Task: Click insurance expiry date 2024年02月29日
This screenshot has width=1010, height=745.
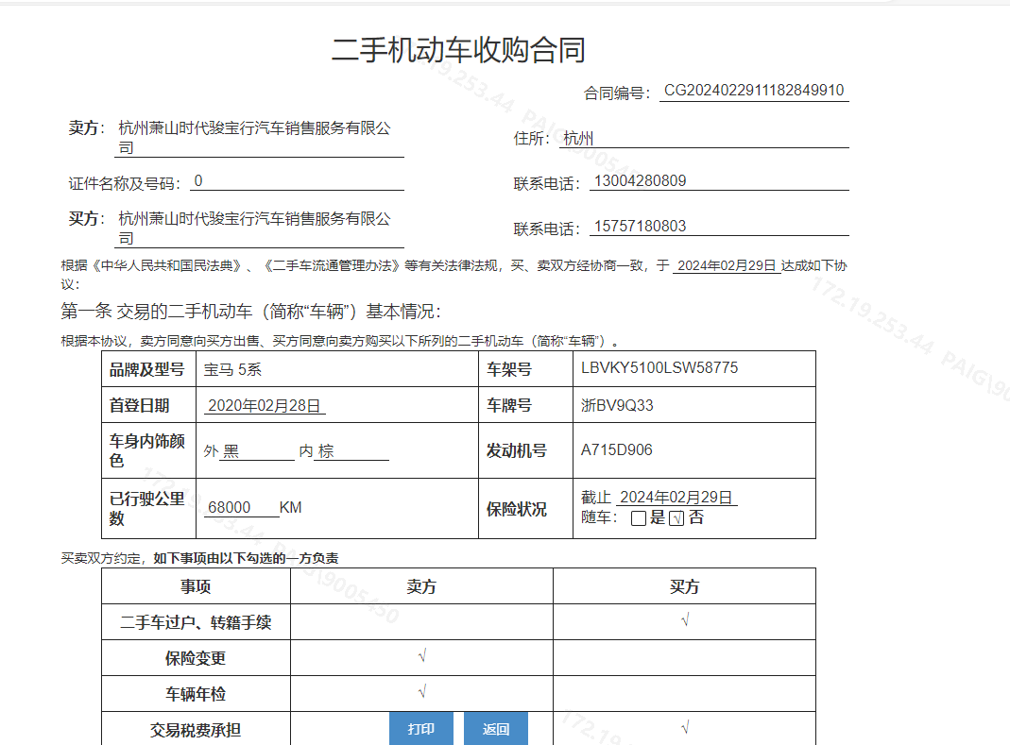Action: [x=676, y=497]
